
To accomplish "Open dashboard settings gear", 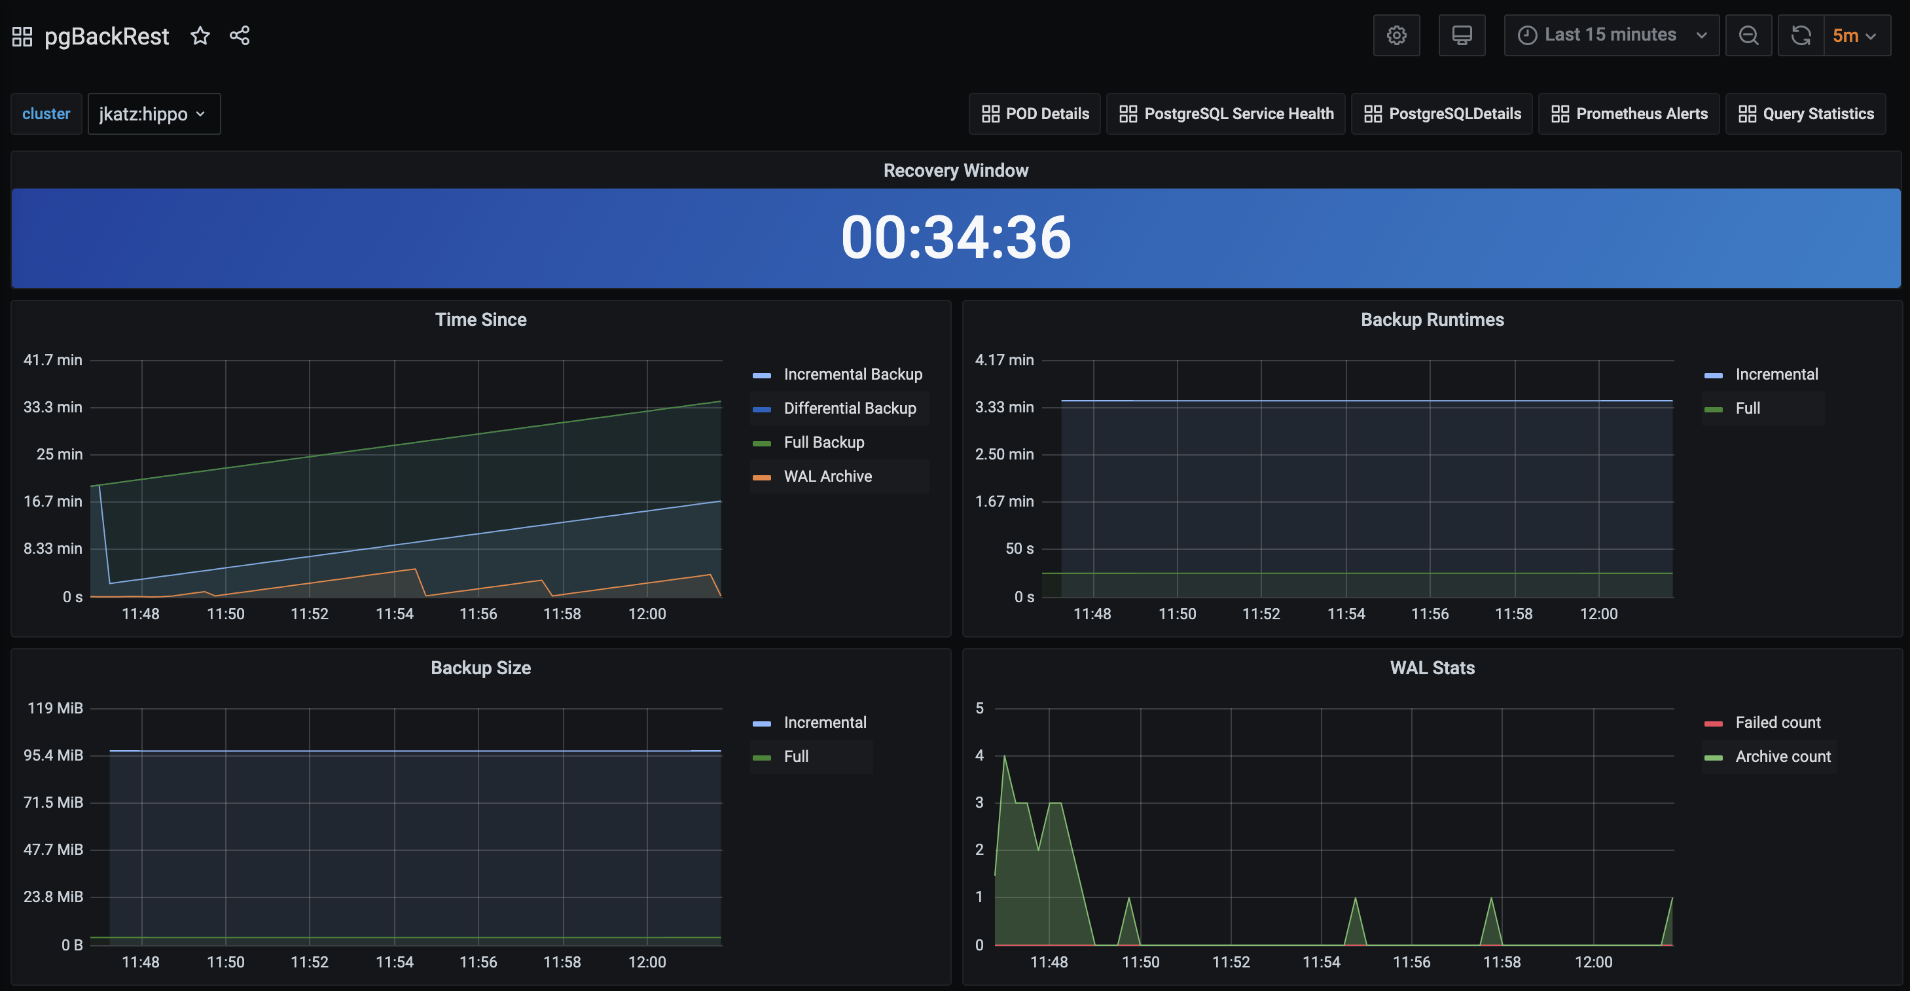I will [1396, 35].
